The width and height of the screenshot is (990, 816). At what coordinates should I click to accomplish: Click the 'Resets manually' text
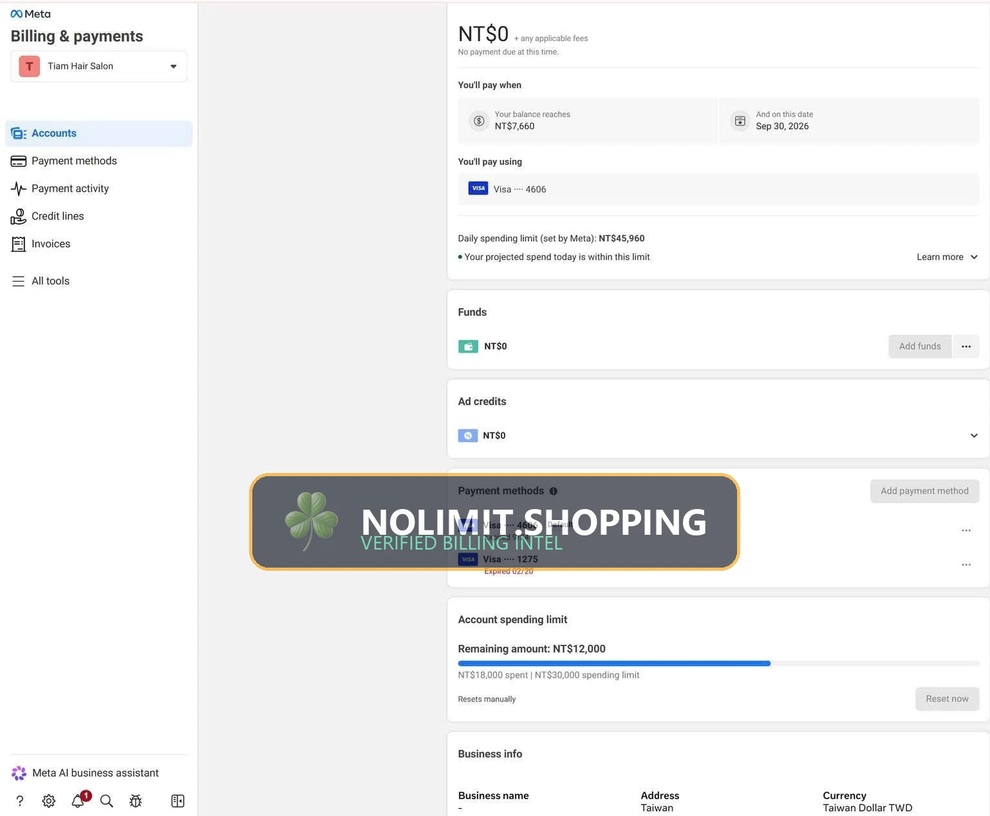pos(487,699)
